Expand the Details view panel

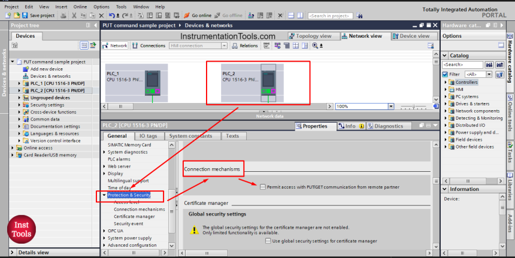pos(13,253)
